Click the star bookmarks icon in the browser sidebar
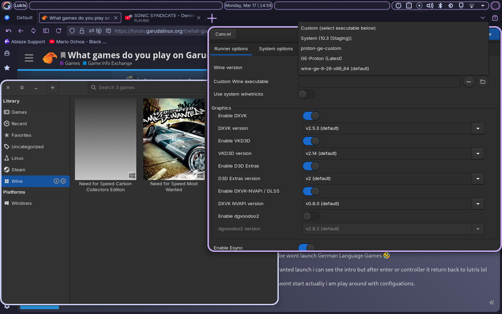The image size is (502, 314). coord(7,68)
